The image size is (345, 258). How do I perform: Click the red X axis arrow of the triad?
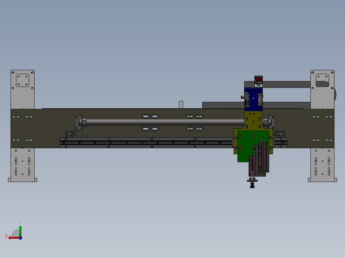point(14,238)
